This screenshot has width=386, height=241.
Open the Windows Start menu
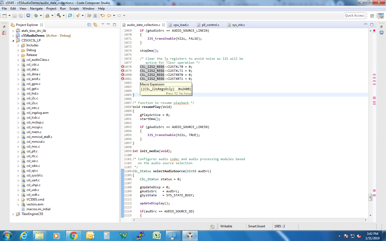(7, 236)
